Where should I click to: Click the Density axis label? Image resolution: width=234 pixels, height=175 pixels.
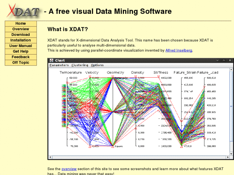click(x=137, y=73)
